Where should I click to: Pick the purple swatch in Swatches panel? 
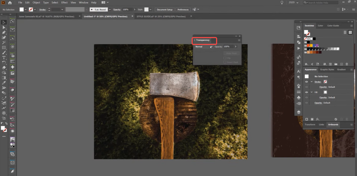click(x=317, y=45)
